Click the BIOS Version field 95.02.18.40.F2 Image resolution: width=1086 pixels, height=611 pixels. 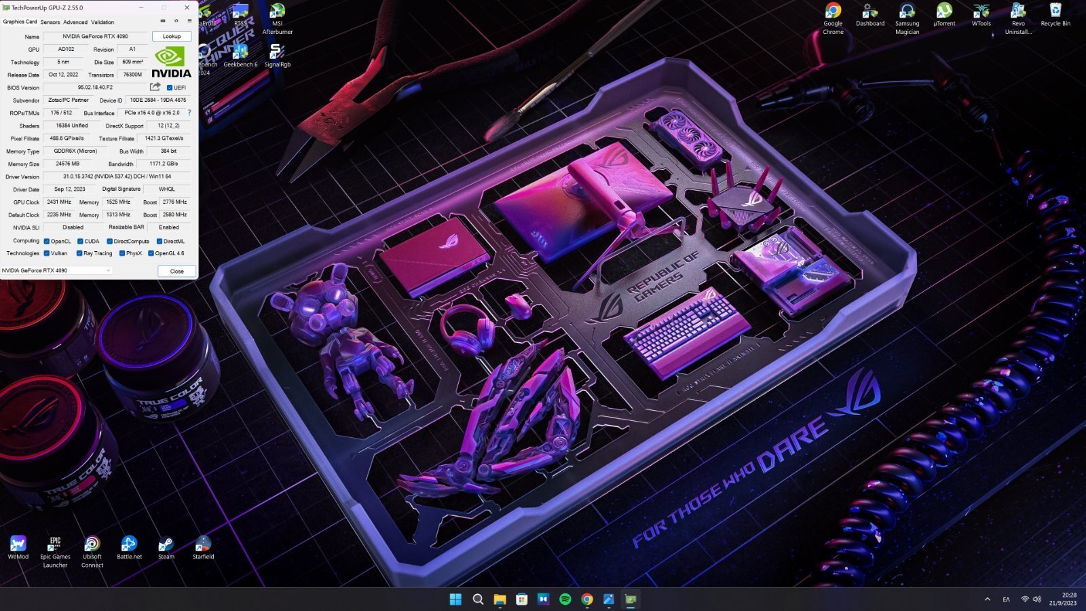[x=95, y=87]
